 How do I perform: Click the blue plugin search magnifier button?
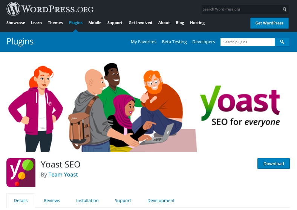[282, 42]
